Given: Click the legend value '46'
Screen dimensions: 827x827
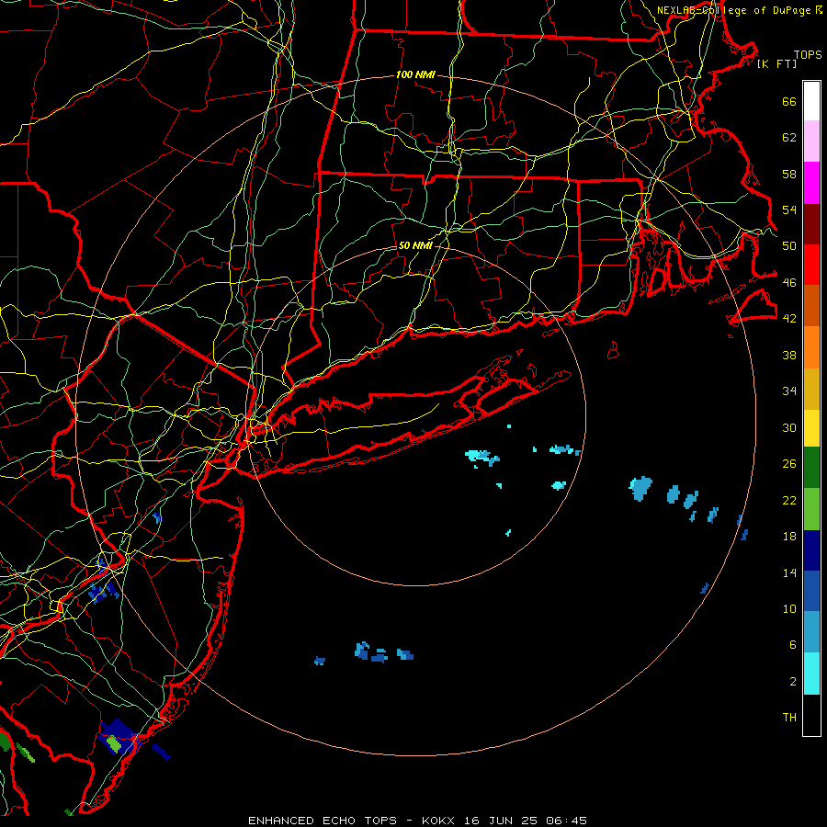Looking at the screenshot, I should pyautogui.click(x=789, y=283).
